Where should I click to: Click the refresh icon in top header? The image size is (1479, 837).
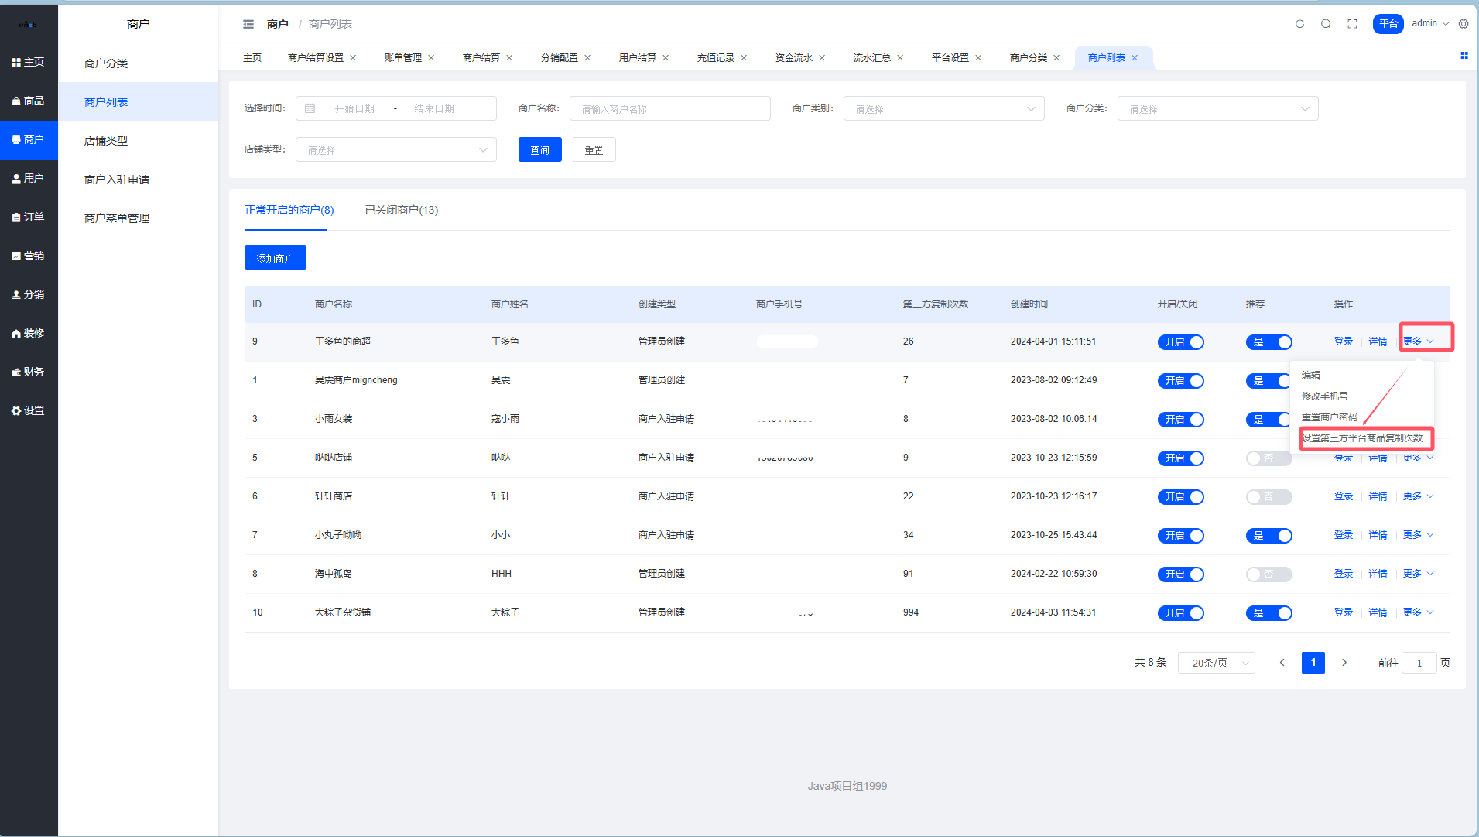click(1299, 24)
